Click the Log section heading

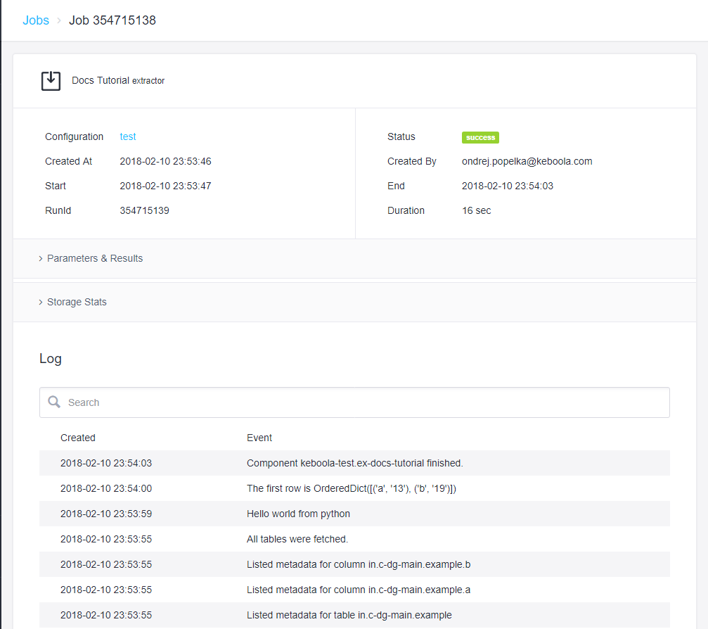tap(51, 359)
